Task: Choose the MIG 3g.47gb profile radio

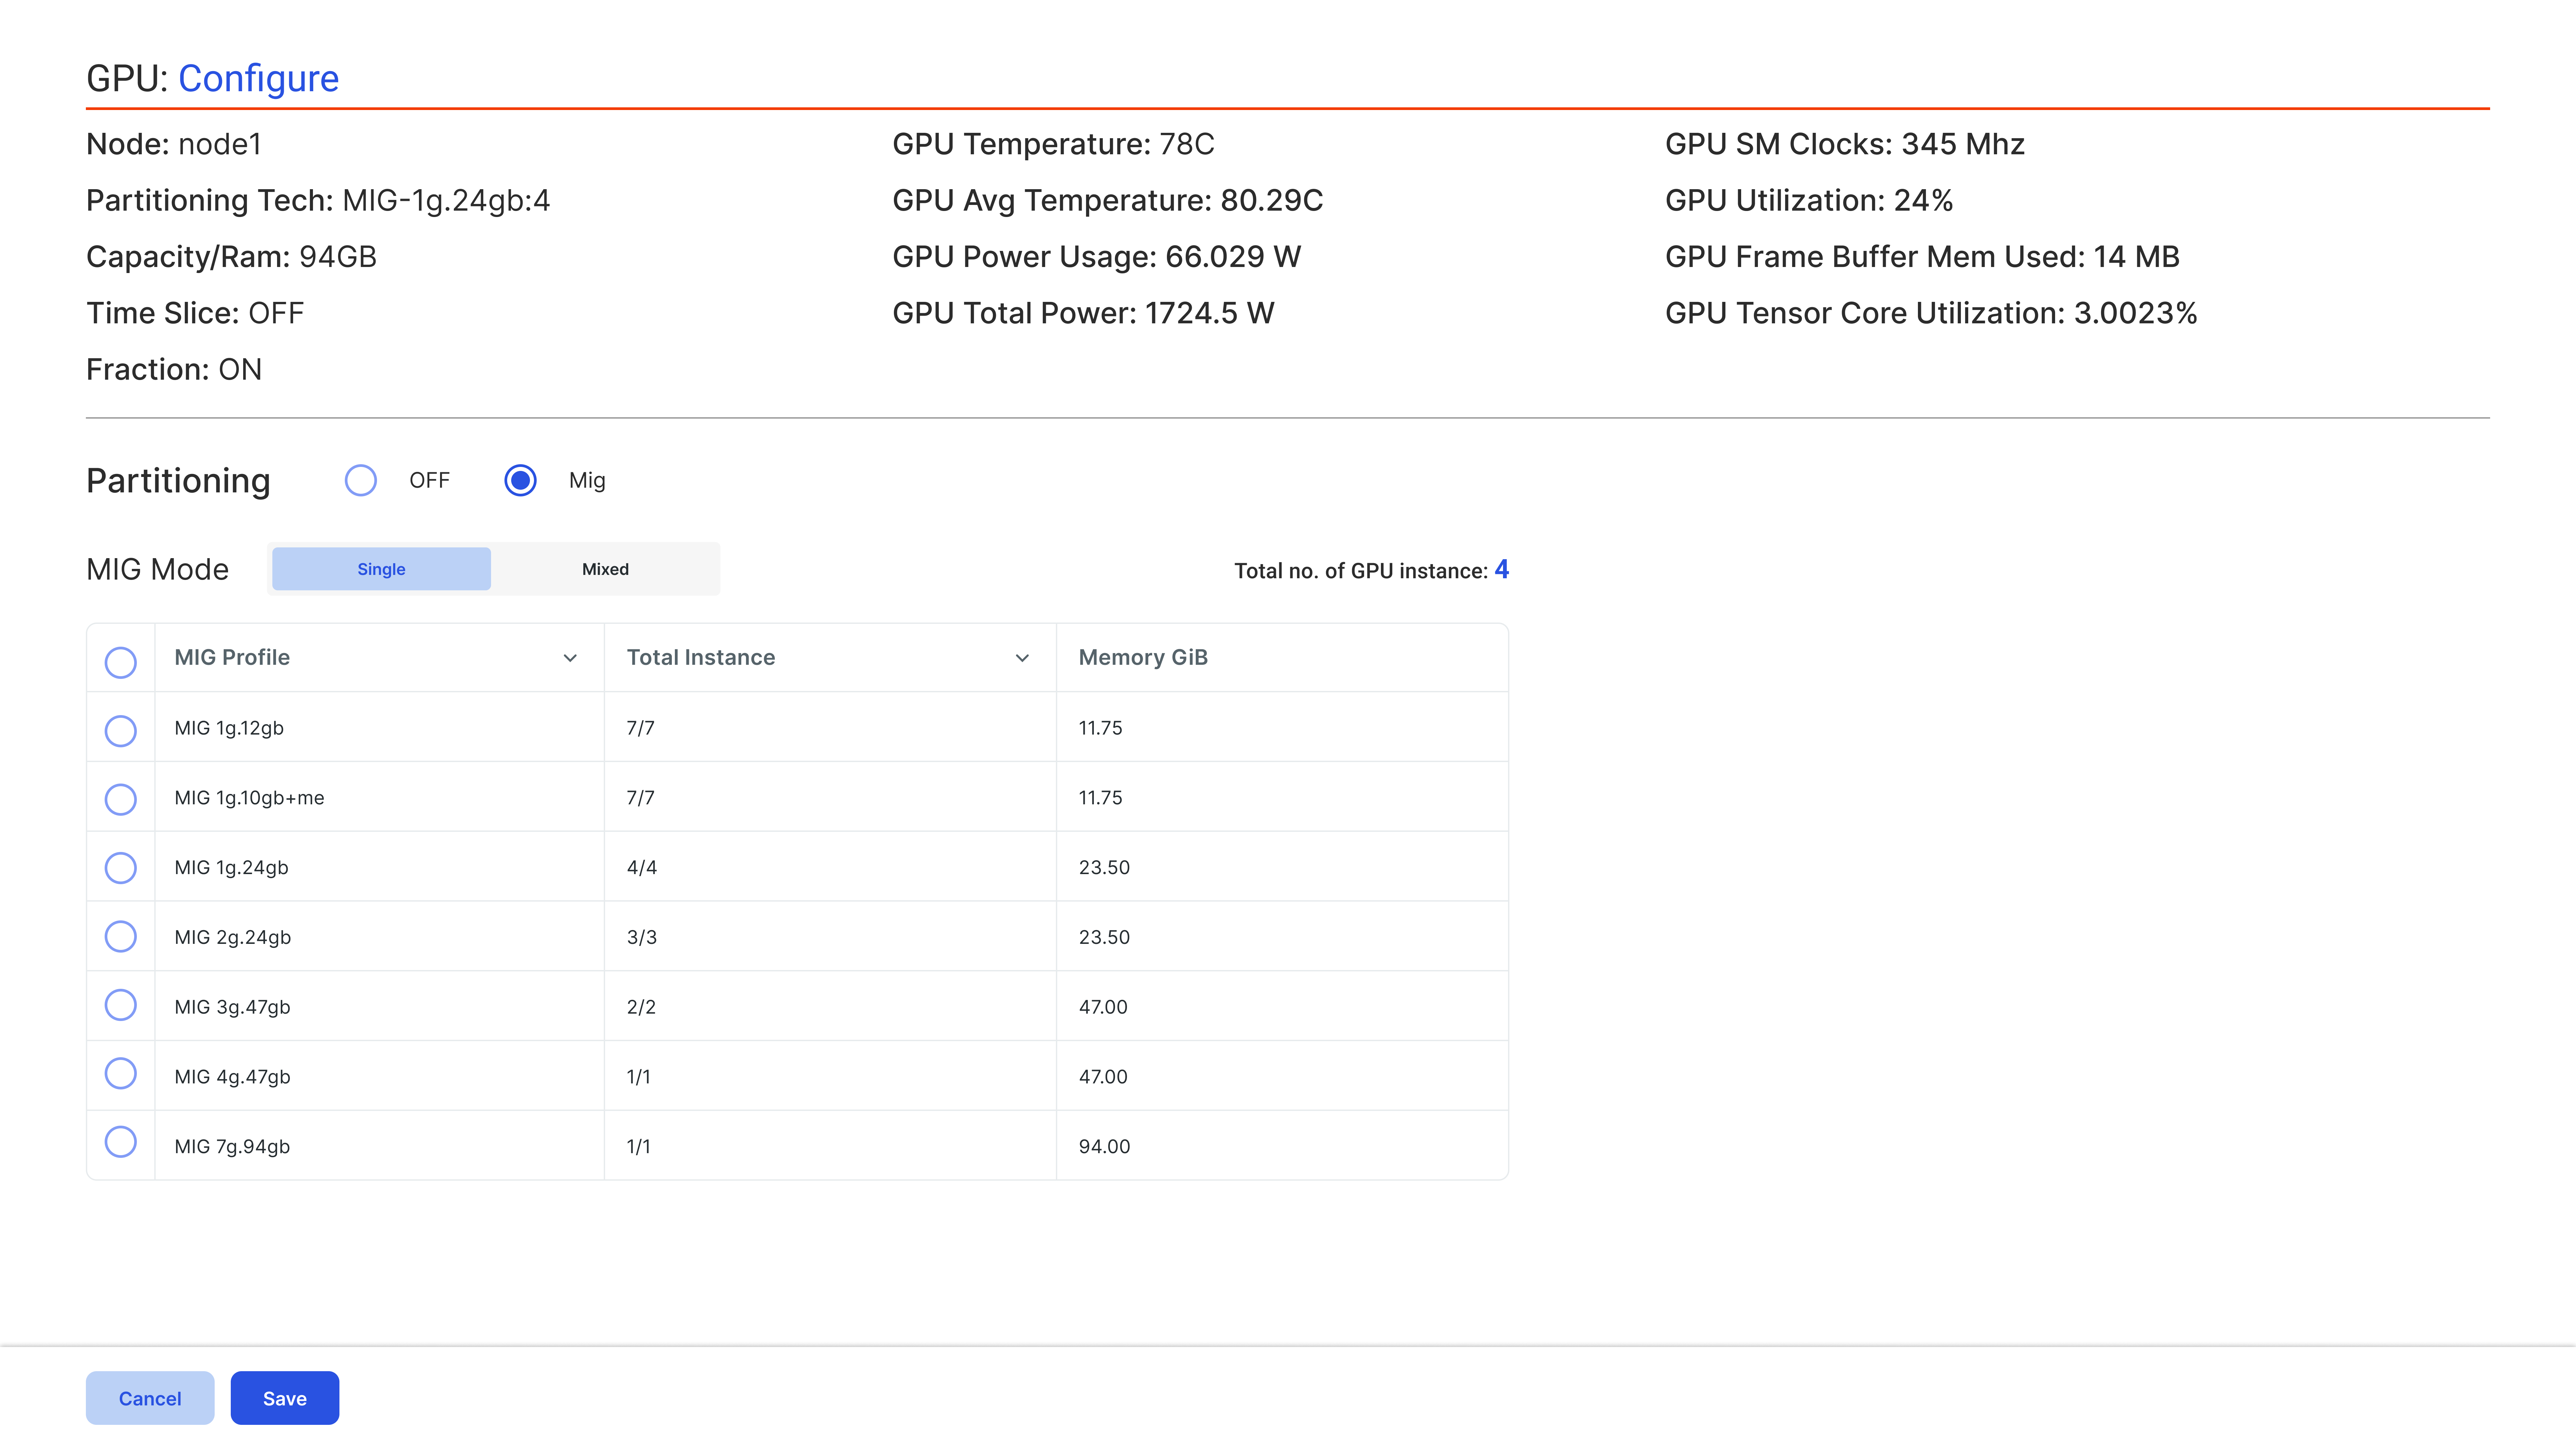Action: point(121,1005)
